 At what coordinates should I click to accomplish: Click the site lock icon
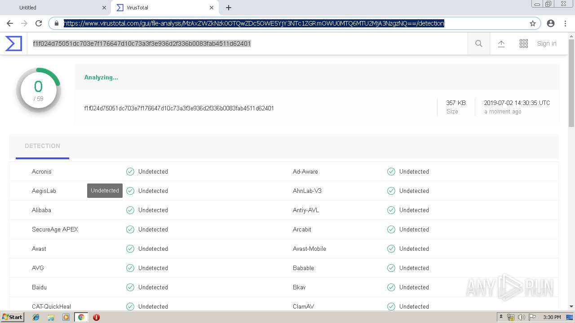[57, 23]
